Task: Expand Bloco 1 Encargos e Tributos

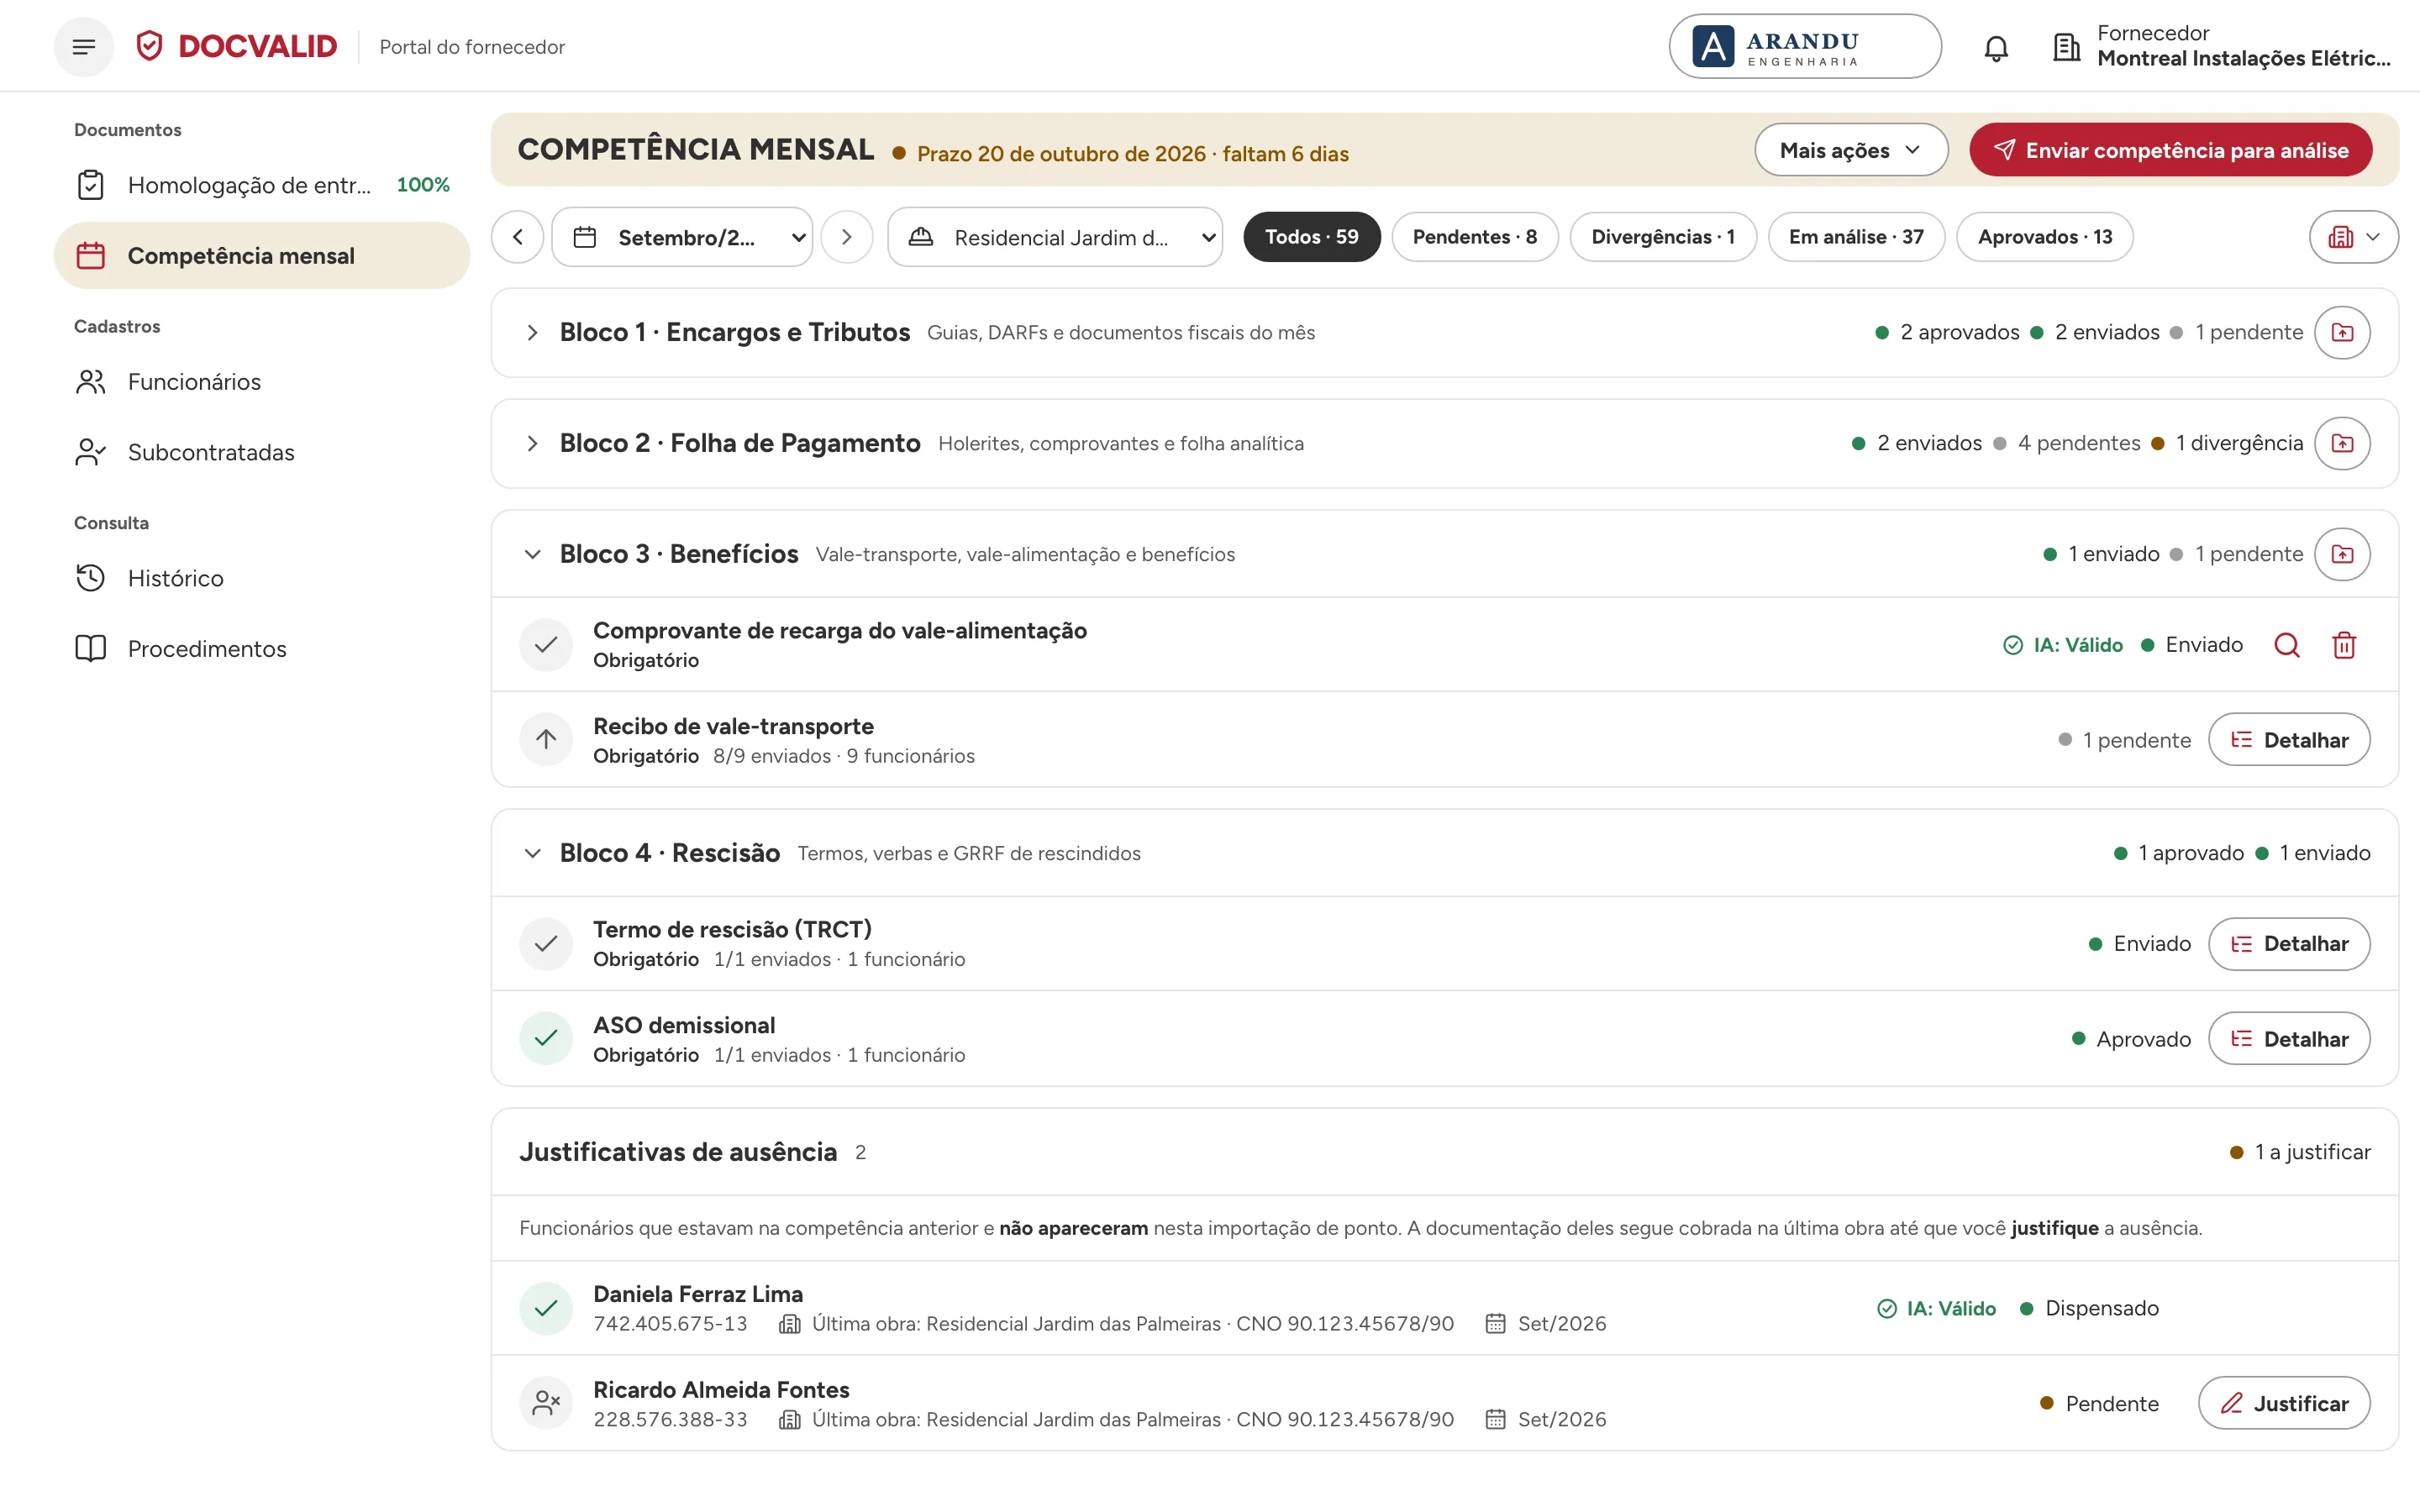Action: (533, 333)
